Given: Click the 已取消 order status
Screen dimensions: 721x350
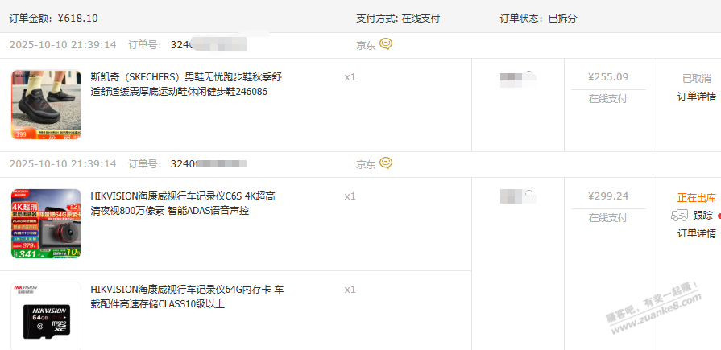Looking at the screenshot, I should [697, 79].
